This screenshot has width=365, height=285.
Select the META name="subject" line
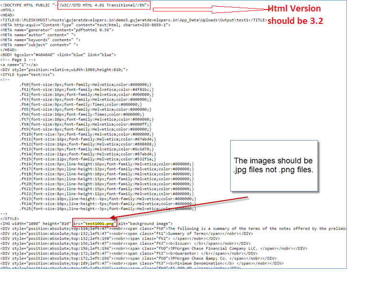[39, 45]
